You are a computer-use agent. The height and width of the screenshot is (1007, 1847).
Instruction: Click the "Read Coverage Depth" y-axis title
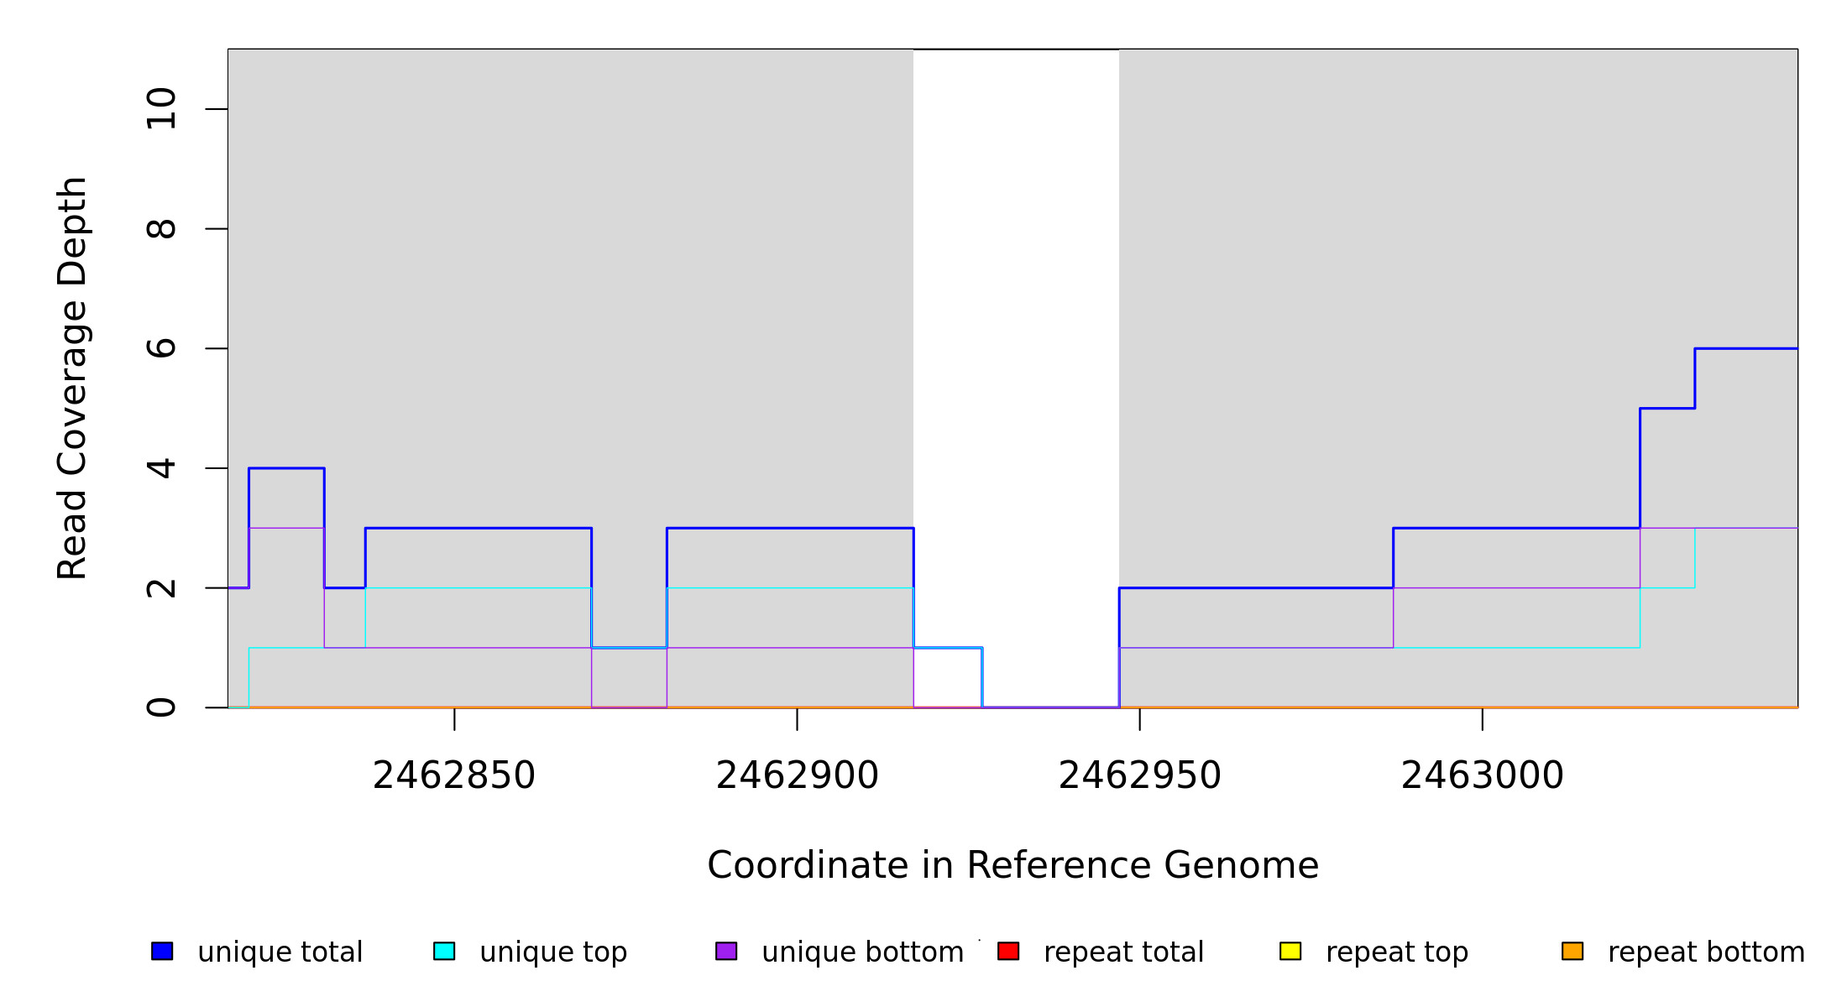[72, 378]
